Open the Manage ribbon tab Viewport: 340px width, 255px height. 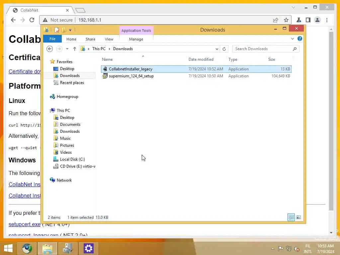136,39
